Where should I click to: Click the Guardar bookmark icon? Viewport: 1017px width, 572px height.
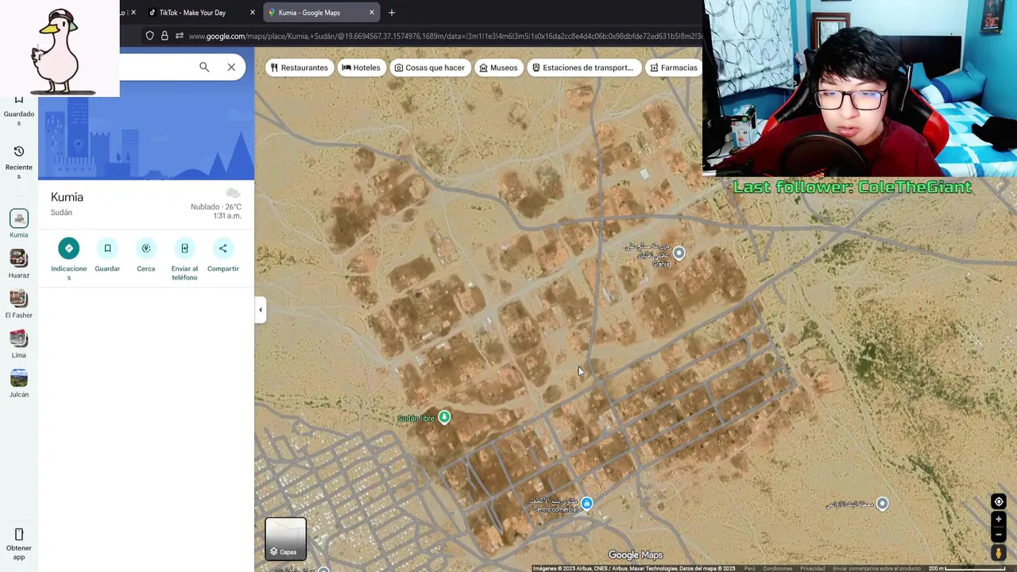(107, 249)
